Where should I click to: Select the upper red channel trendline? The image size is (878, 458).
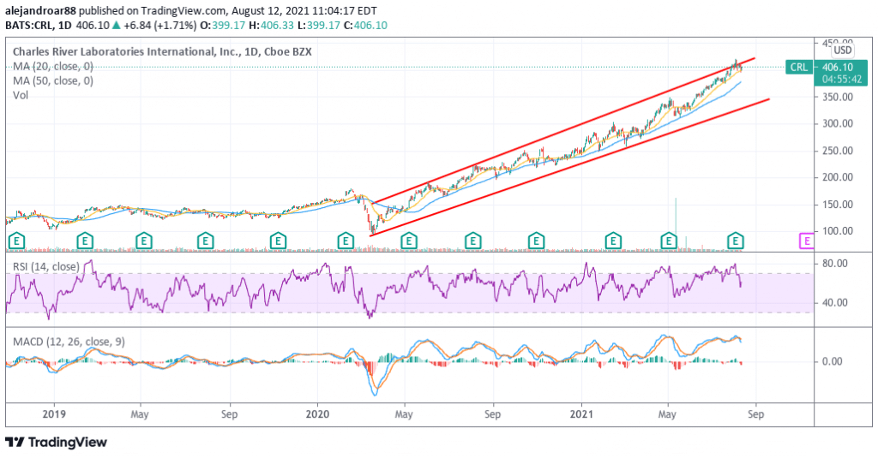point(564,130)
